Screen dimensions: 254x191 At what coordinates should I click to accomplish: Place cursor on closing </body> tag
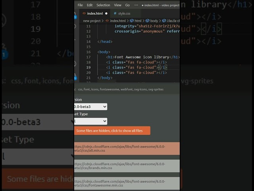coord(105,78)
